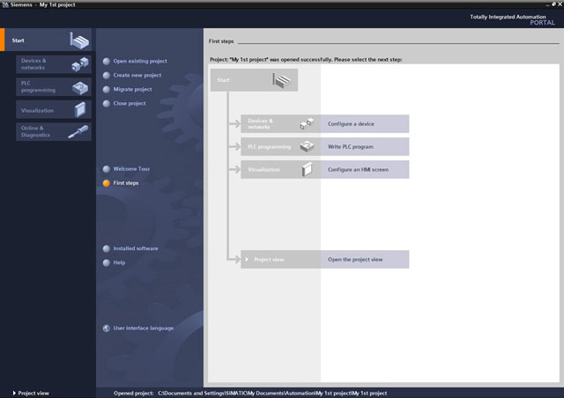This screenshot has height=398, width=564.
Task: Click the Visualization screen icon in sidebar
Action: coord(81,110)
